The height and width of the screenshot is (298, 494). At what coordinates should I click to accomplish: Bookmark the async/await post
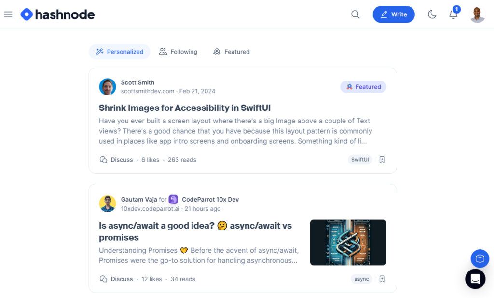[382, 279]
